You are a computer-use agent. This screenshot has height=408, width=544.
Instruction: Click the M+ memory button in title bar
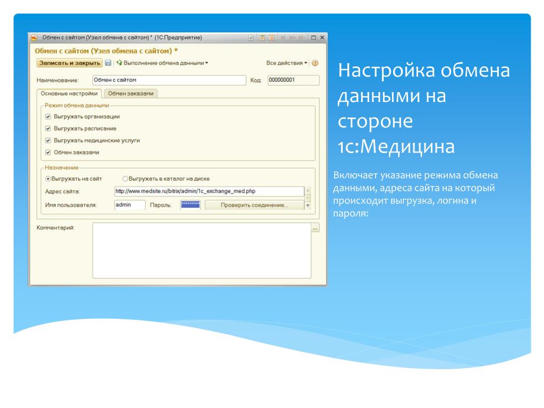point(293,38)
